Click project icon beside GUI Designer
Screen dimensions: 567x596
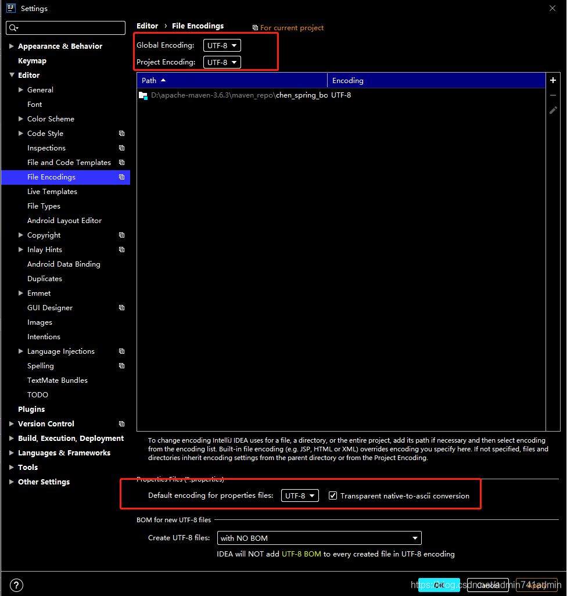(x=121, y=307)
